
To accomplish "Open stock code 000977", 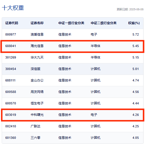I will click(x=11, y=34).
